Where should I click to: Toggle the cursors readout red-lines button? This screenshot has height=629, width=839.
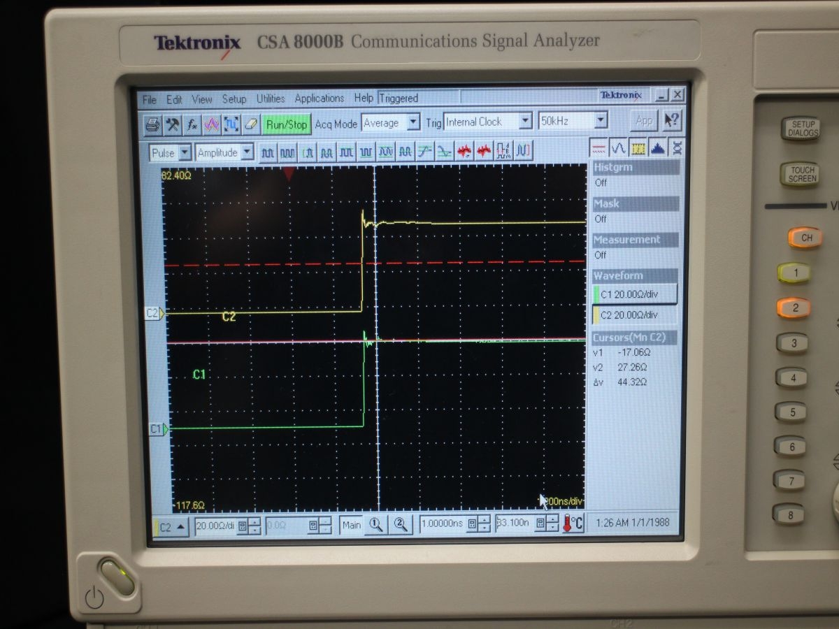point(598,147)
